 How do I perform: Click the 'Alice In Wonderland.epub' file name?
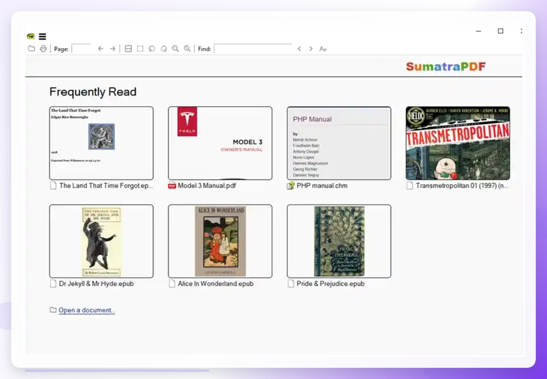coord(215,284)
